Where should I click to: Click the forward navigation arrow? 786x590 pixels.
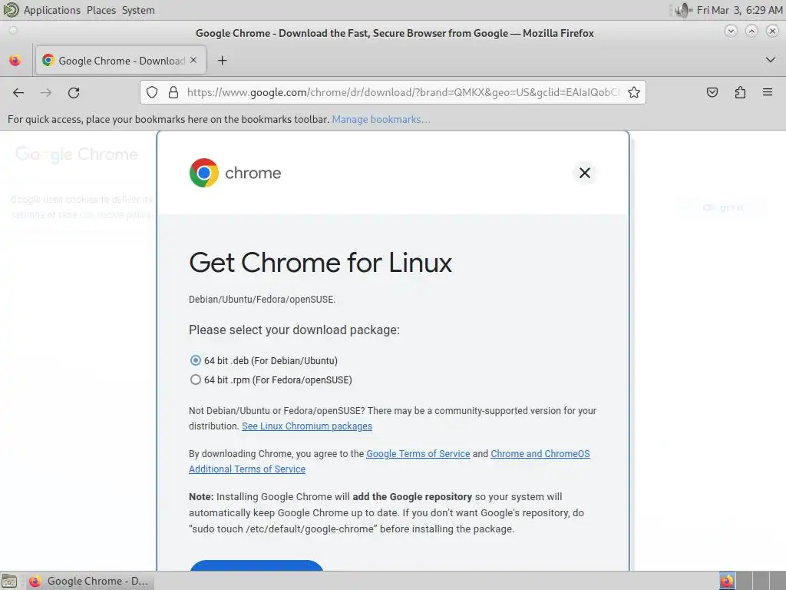[x=46, y=92]
